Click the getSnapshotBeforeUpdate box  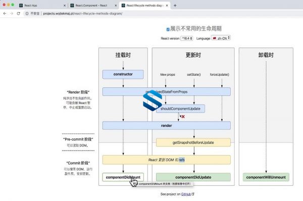[x=193, y=142]
